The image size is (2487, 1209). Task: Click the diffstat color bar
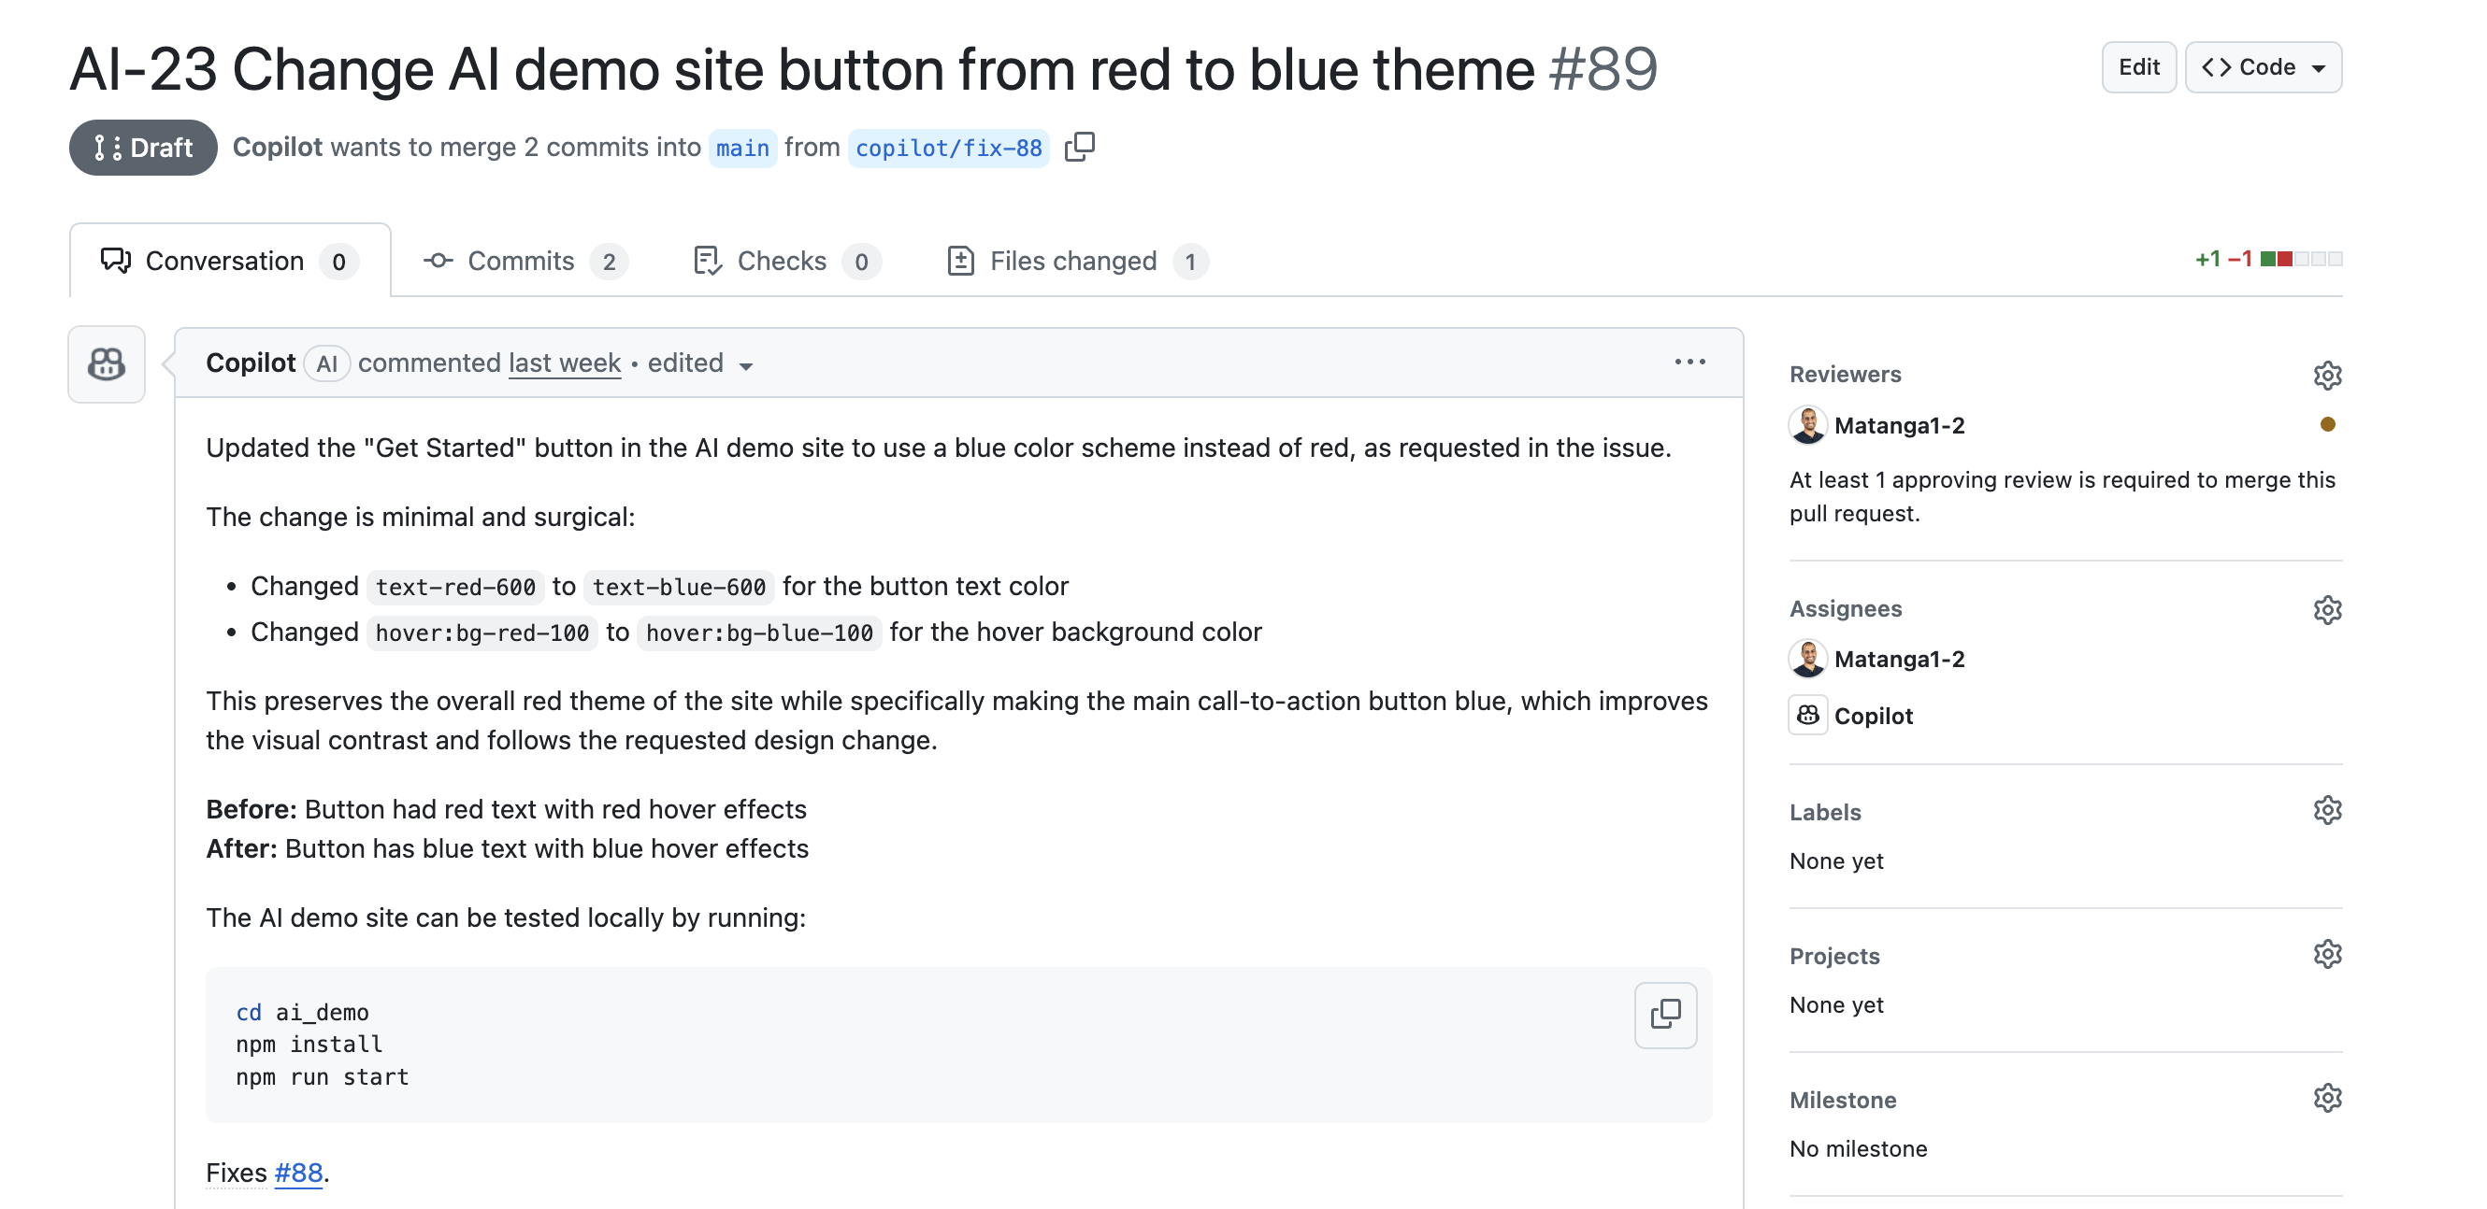[x=2301, y=259]
